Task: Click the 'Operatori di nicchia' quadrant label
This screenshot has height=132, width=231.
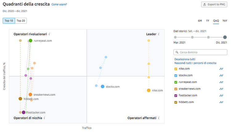Action: click(28, 118)
